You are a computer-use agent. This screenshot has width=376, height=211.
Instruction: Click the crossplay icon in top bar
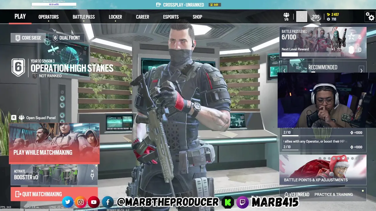pyautogui.click(x=158, y=5)
